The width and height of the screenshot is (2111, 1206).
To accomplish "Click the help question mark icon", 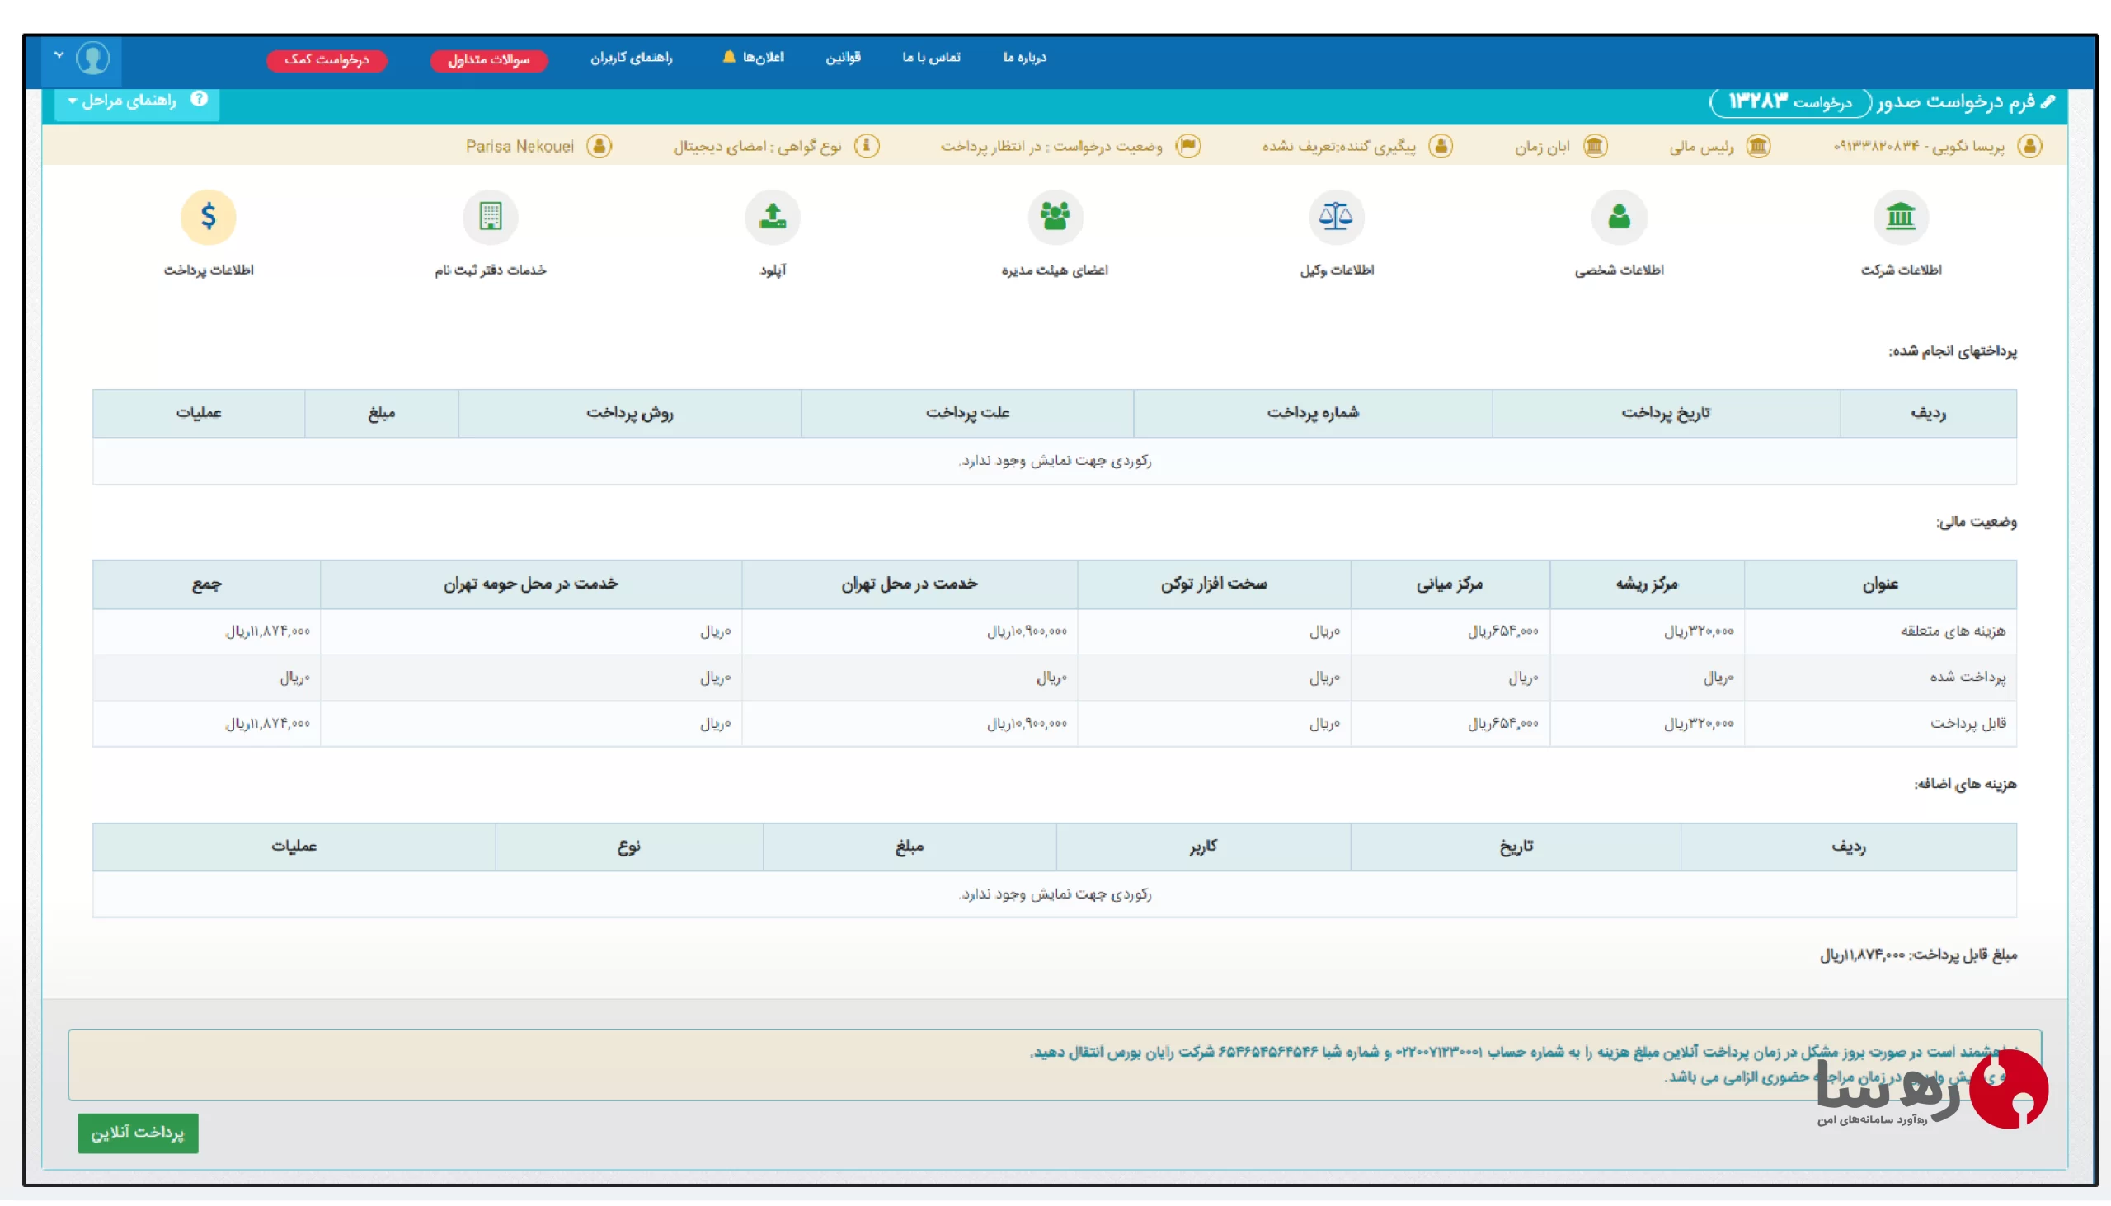I will pyautogui.click(x=199, y=100).
